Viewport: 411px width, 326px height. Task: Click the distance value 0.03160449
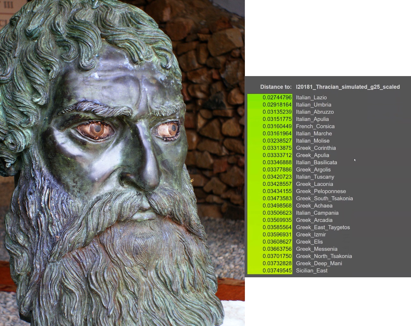pos(277,126)
